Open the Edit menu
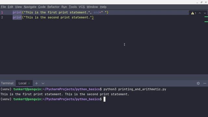 (10, 7)
